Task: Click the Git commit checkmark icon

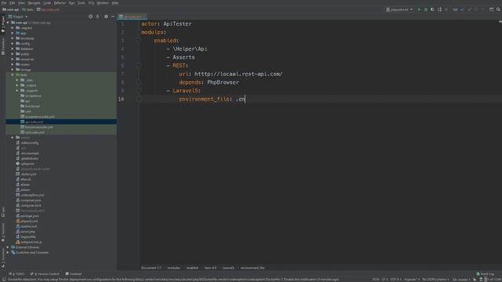Action: [469, 9]
